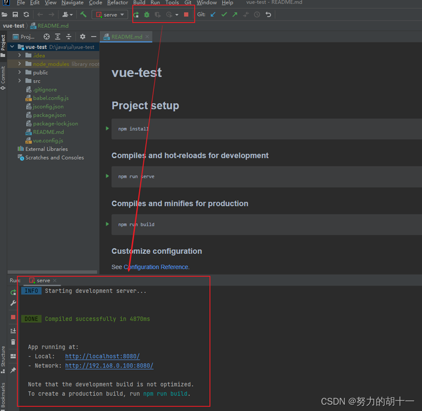Expand the .idea folder

click(20, 55)
